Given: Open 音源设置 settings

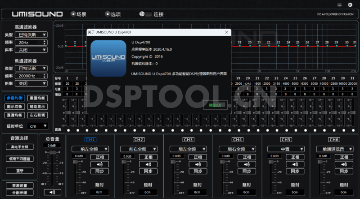Looking at the screenshot, I should click(x=20, y=186).
